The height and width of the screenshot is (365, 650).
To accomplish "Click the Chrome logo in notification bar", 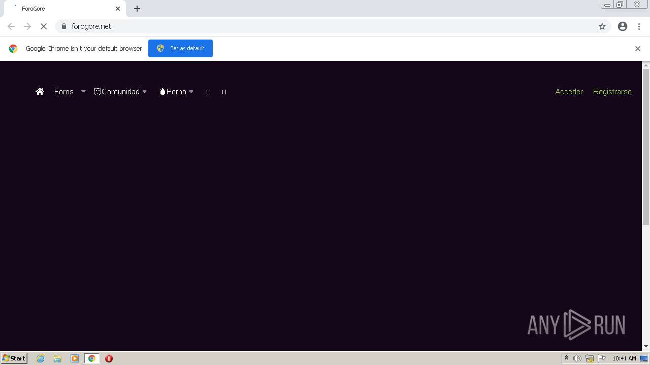I will [x=13, y=49].
